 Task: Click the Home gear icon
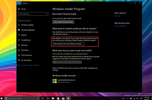tap(19, 9)
